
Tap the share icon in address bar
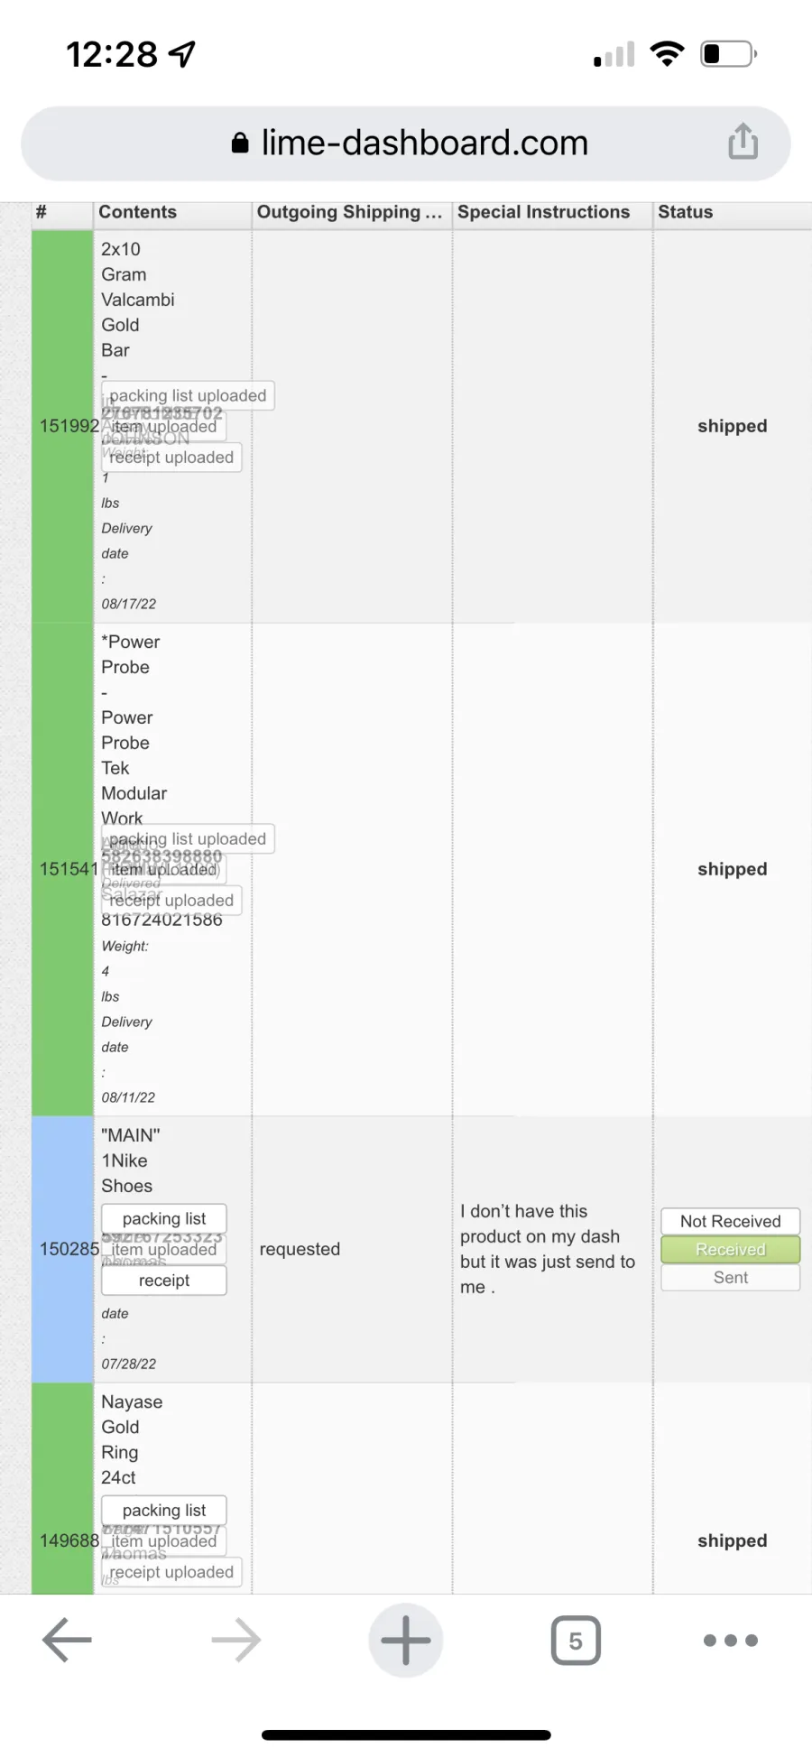click(x=743, y=142)
